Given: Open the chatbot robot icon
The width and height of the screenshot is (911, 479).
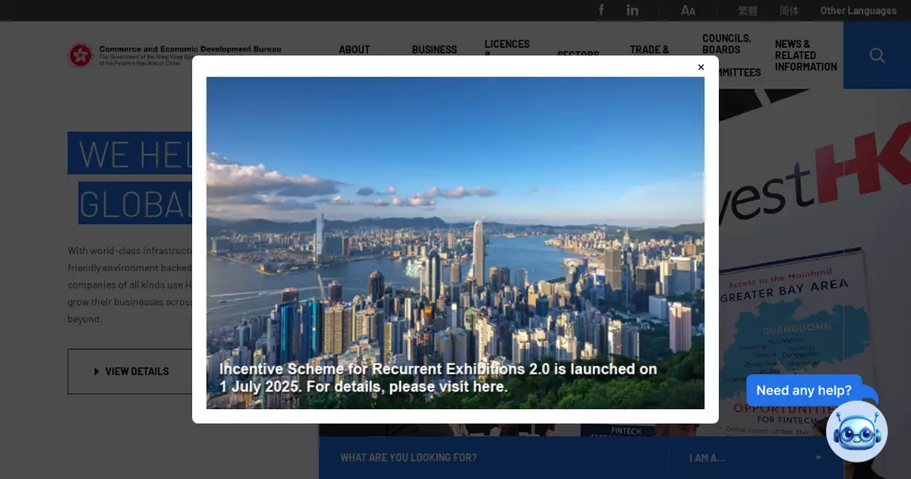Looking at the screenshot, I should [856, 431].
